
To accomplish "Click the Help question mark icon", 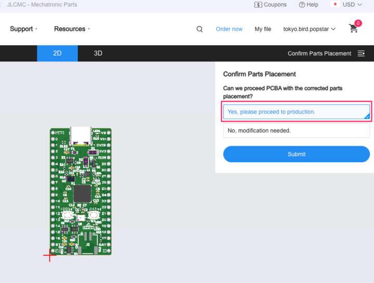I will pyautogui.click(x=302, y=5).
